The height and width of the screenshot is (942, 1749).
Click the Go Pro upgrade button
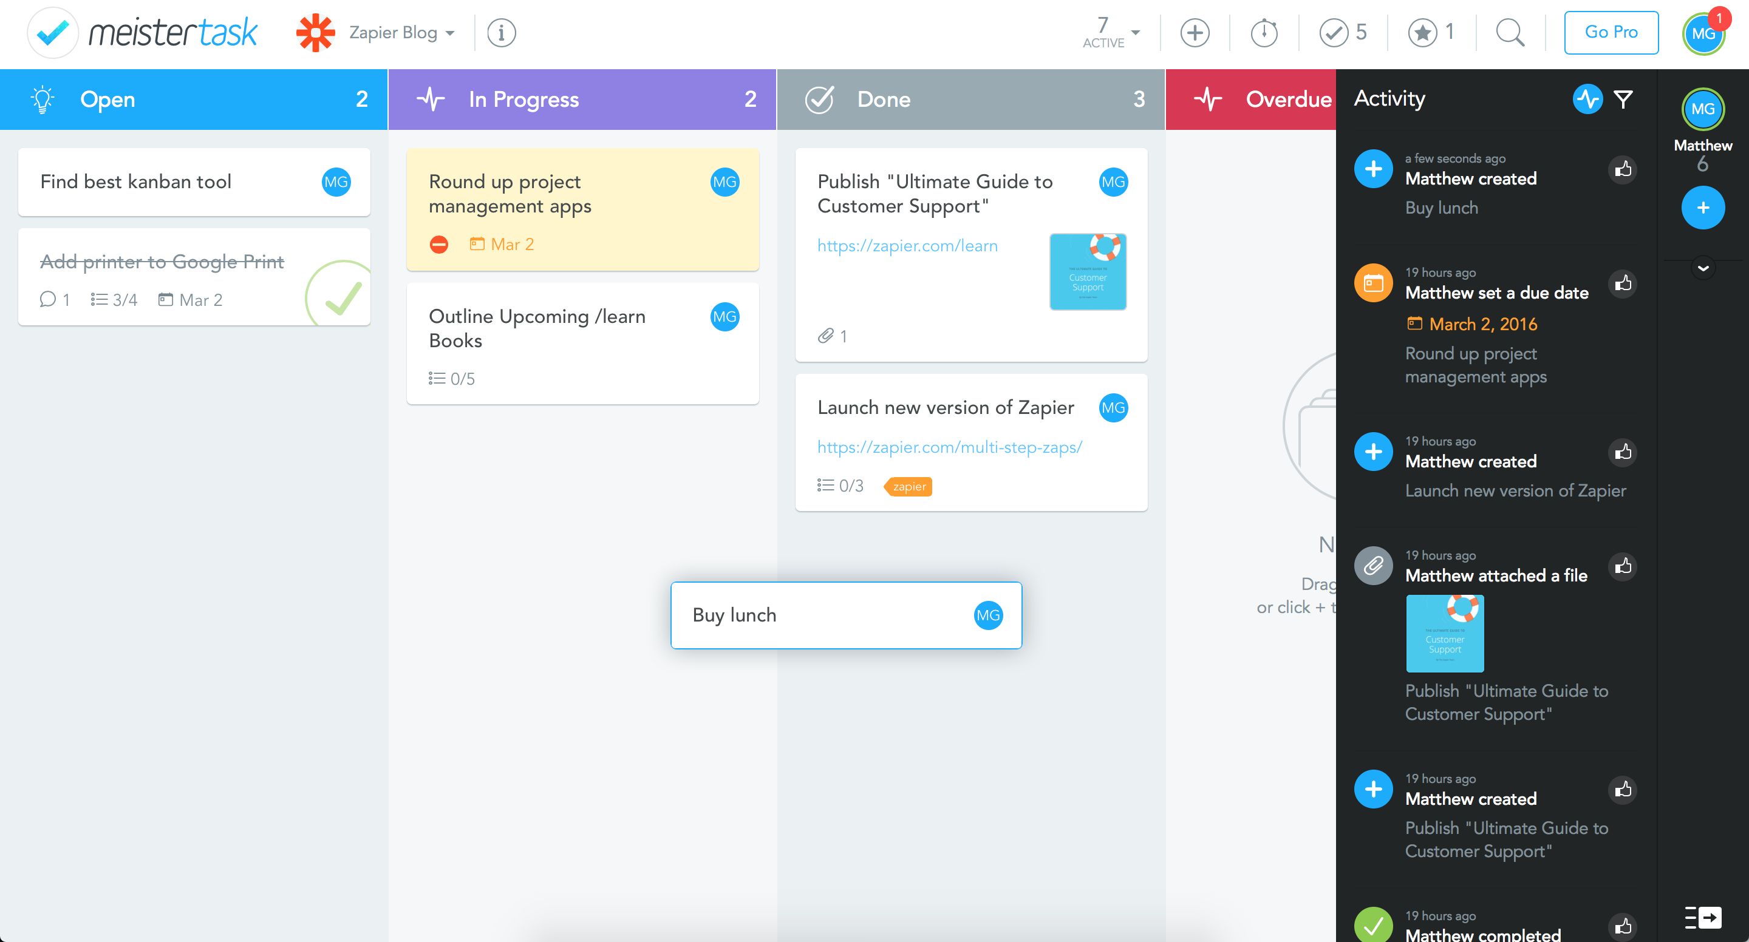(x=1614, y=32)
